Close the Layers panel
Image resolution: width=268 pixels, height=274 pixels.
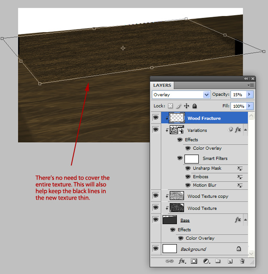pyautogui.click(x=252, y=78)
